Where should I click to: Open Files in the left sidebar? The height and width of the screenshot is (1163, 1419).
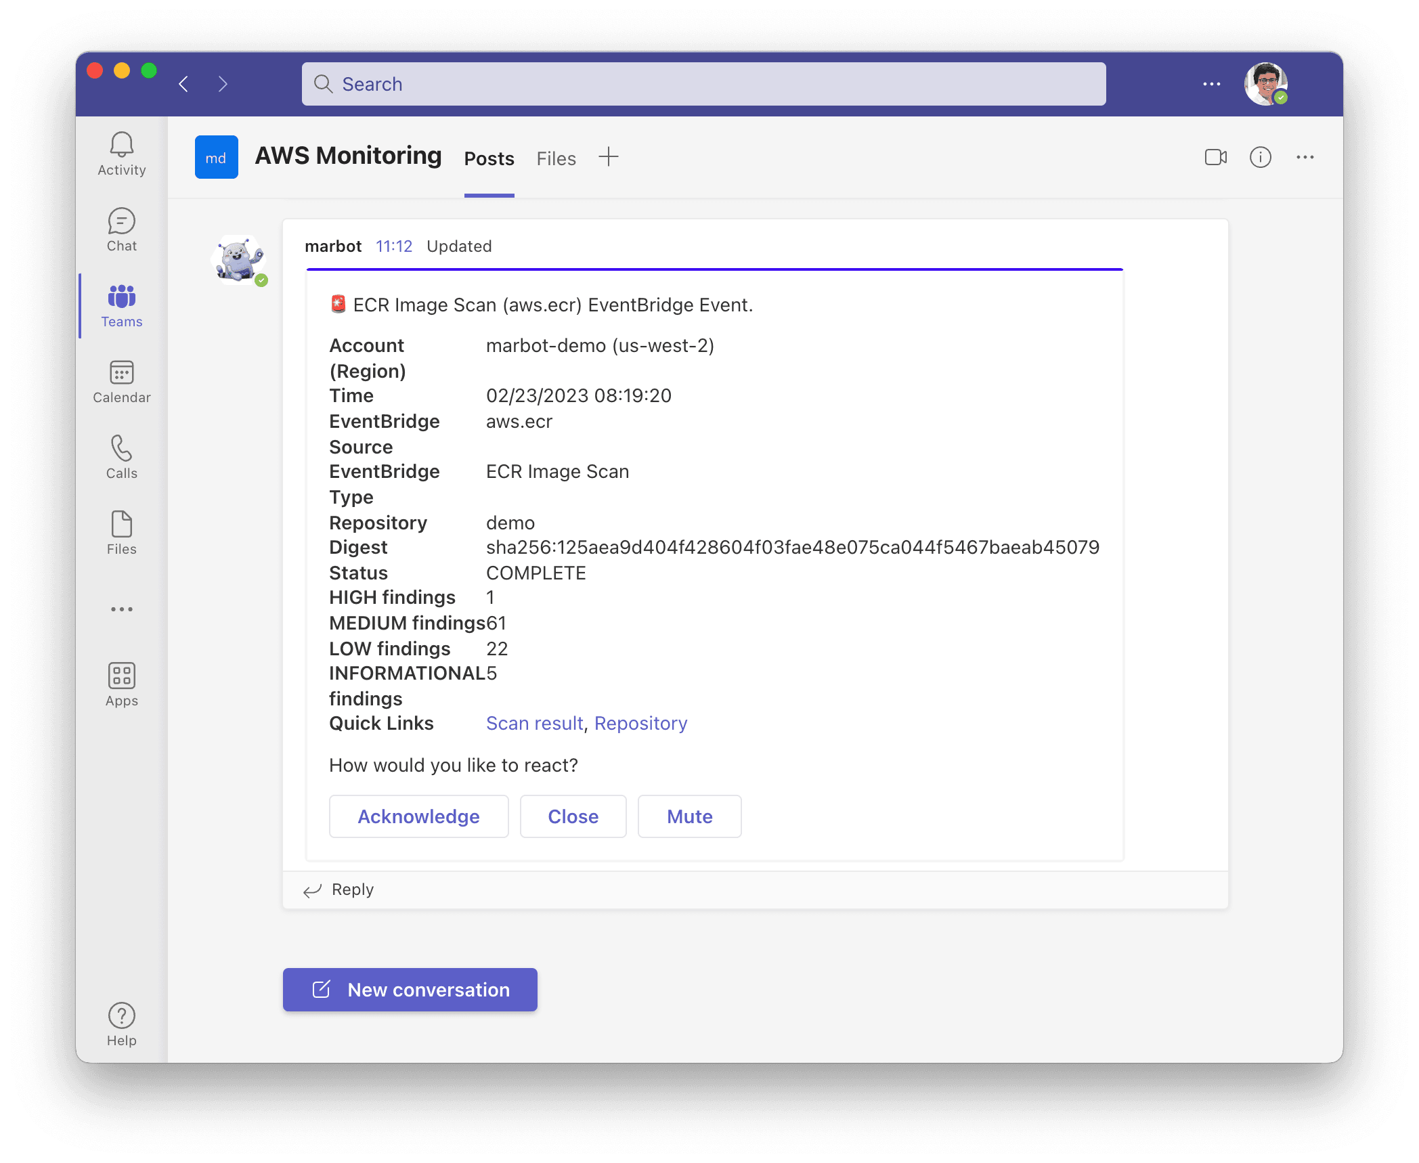(x=122, y=533)
